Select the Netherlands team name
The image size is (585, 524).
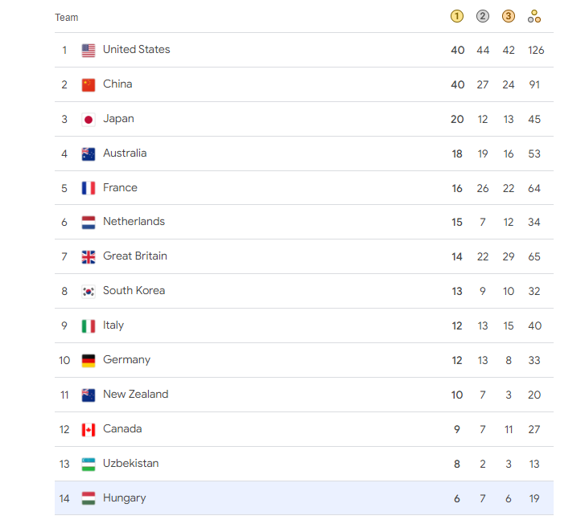point(134,221)
